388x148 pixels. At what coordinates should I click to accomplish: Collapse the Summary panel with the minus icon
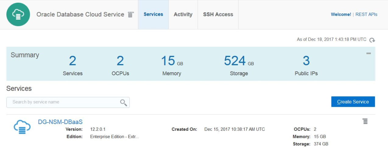coord(369,53)
